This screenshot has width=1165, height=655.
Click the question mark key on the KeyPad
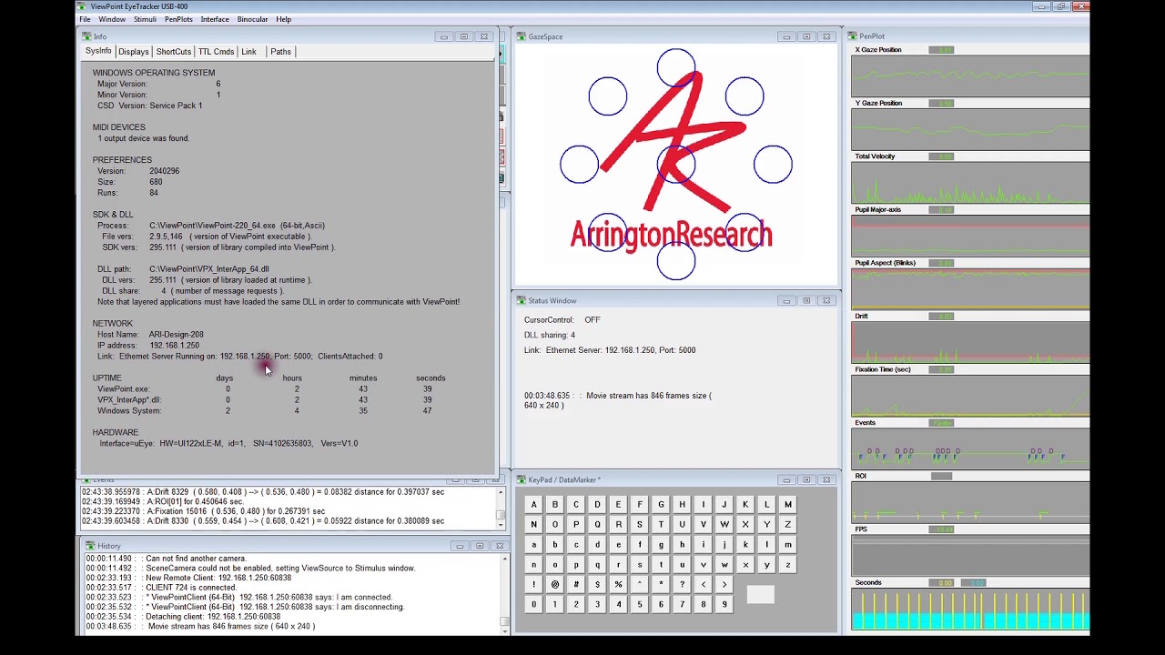point(682,584)
